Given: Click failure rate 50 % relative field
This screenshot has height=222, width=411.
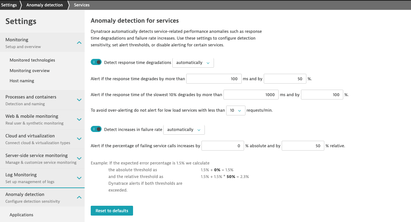Looking at the screenshot, I should (x=303, y=146).
